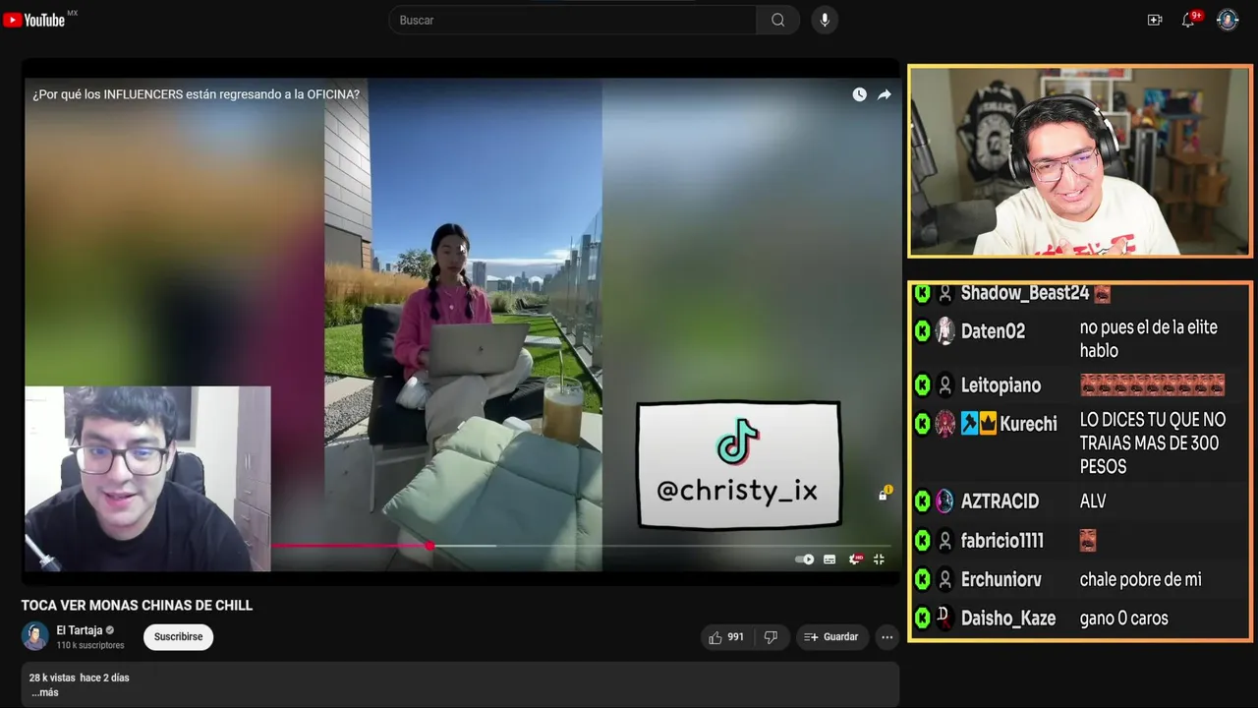This screenshot has height=708, width=1258.
Task: Click the embedded video title about INFLUENCERS
Action: 197,94
